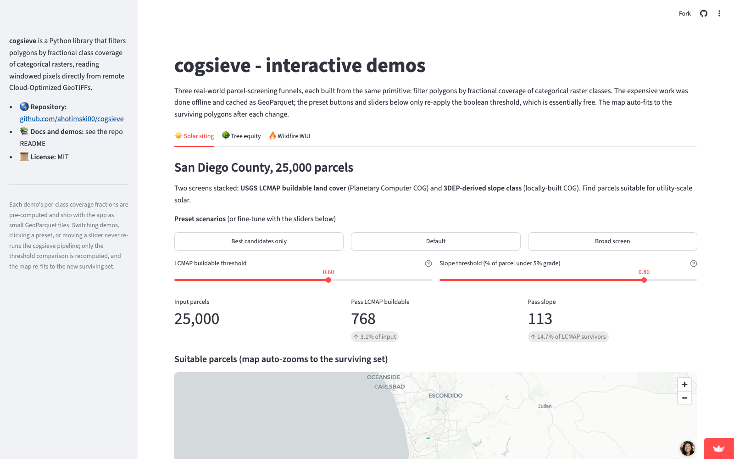Click the Pass slope value 113

(x=540, y=319)
